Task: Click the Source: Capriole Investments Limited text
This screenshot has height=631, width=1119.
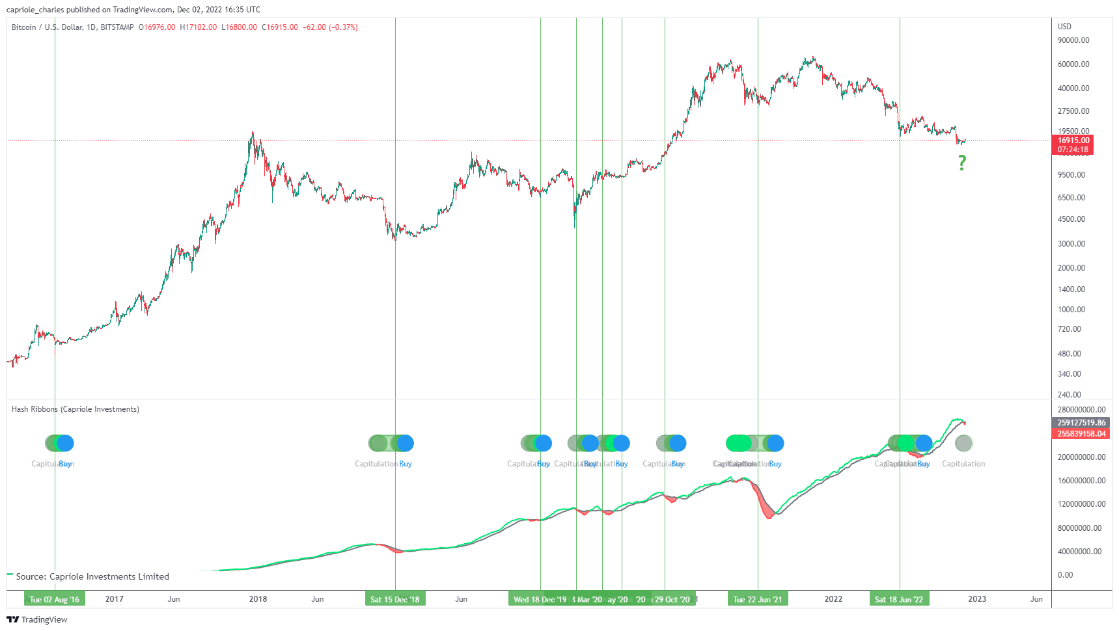Action: pyautogui.click(x=92, y=577)
